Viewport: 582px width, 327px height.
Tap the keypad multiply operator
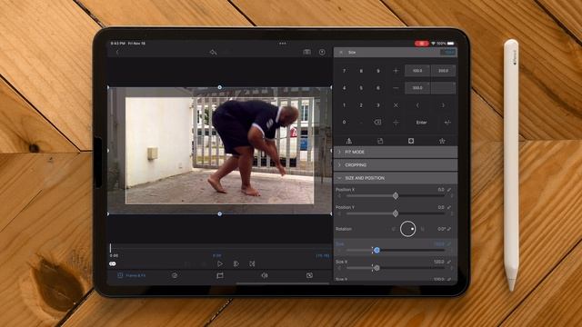396,105
